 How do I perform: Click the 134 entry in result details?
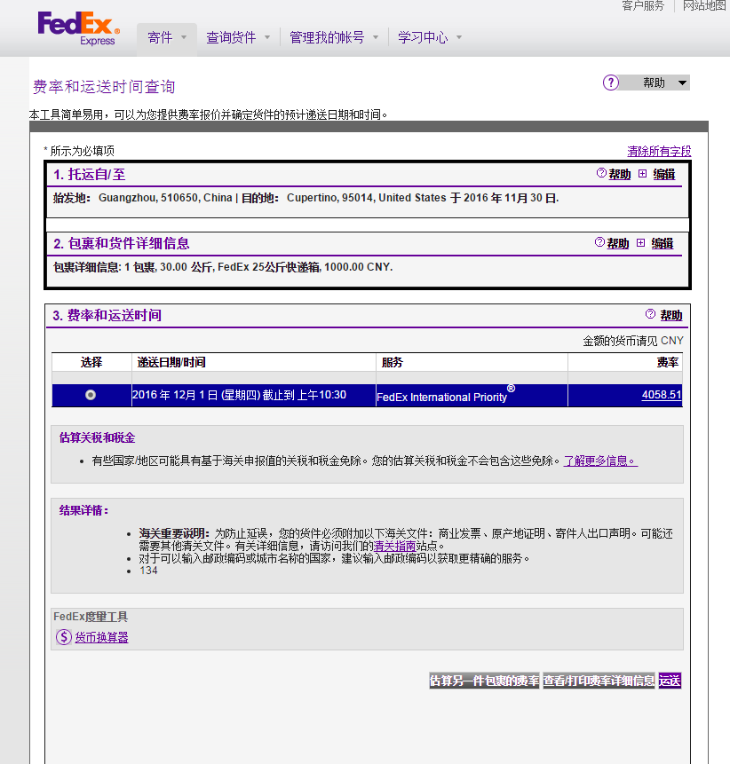pyautogui.click(x=148, y=571)
